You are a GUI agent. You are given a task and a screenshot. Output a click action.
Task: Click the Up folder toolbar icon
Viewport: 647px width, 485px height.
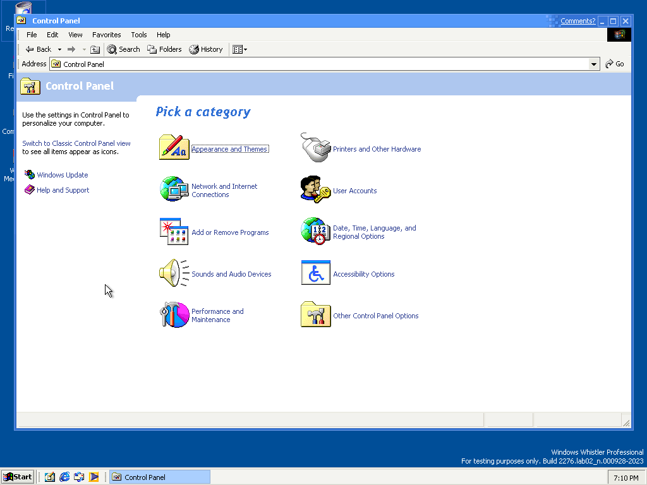click(95, 49)
